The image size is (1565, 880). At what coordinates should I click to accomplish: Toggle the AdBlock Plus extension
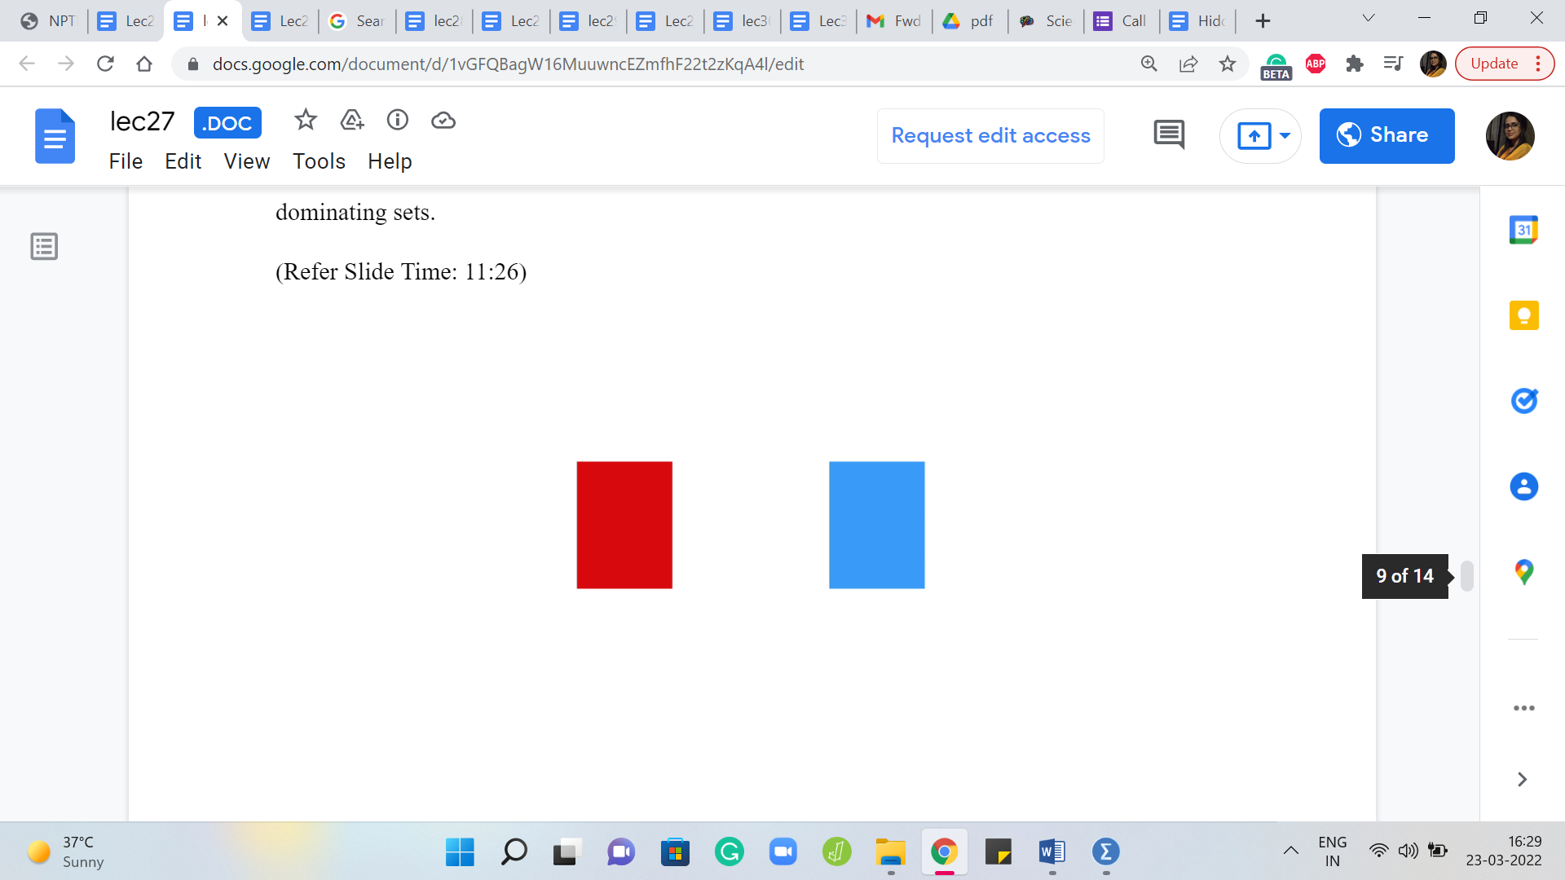(1315, 64)
